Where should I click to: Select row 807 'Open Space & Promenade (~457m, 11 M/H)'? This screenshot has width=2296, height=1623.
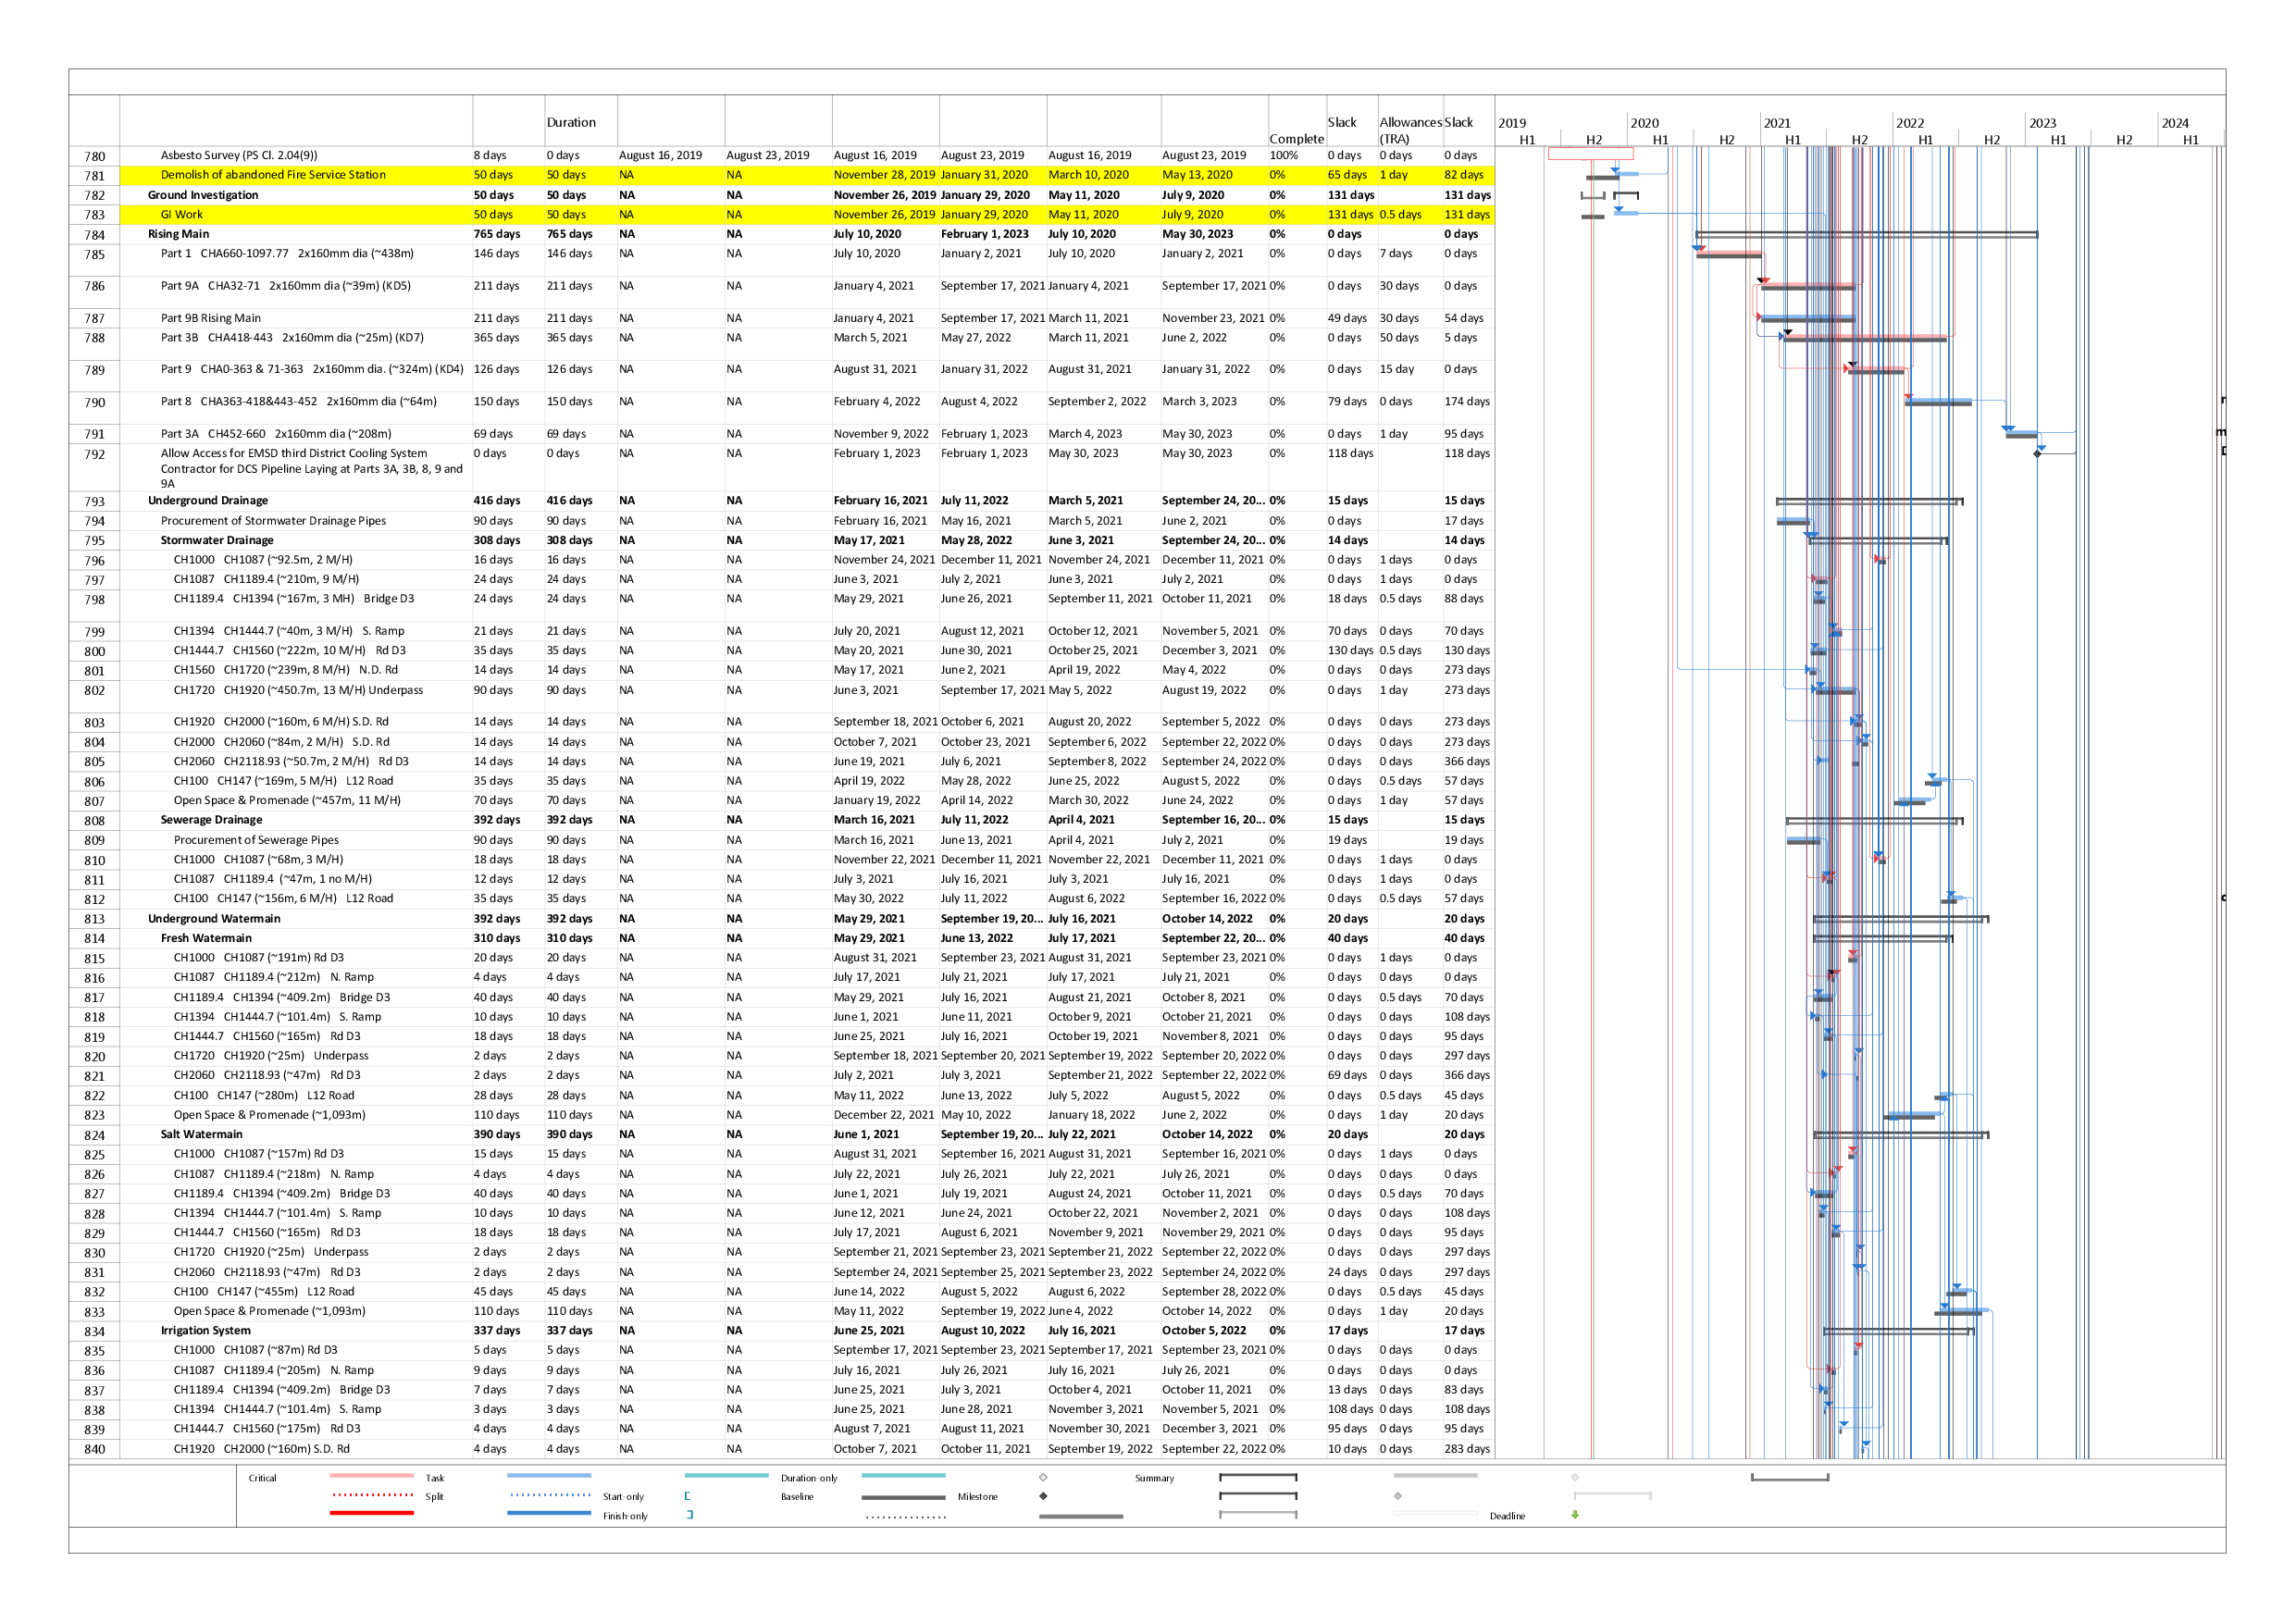[x=287, y=801]
